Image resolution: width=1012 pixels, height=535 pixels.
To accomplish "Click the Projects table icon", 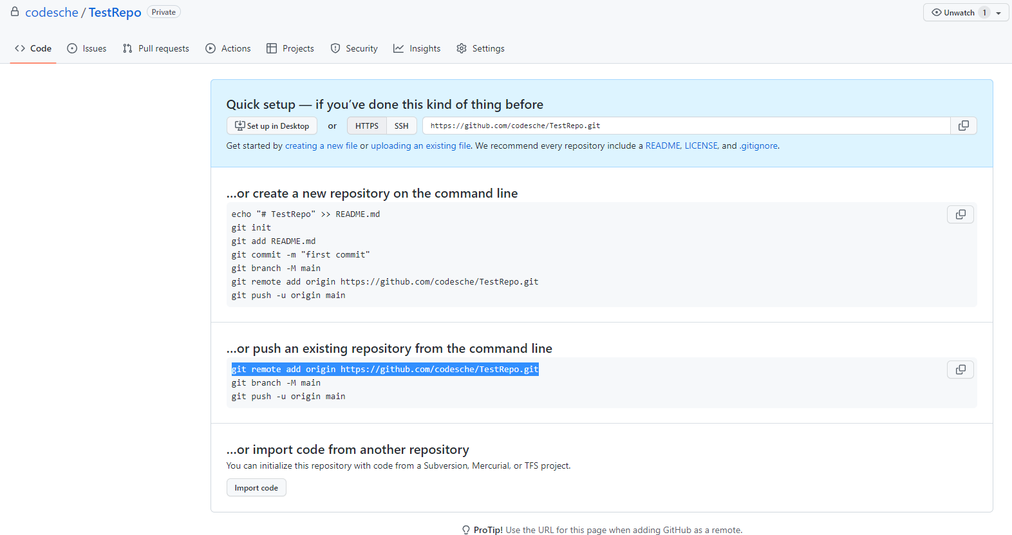I will click(272, 48).
